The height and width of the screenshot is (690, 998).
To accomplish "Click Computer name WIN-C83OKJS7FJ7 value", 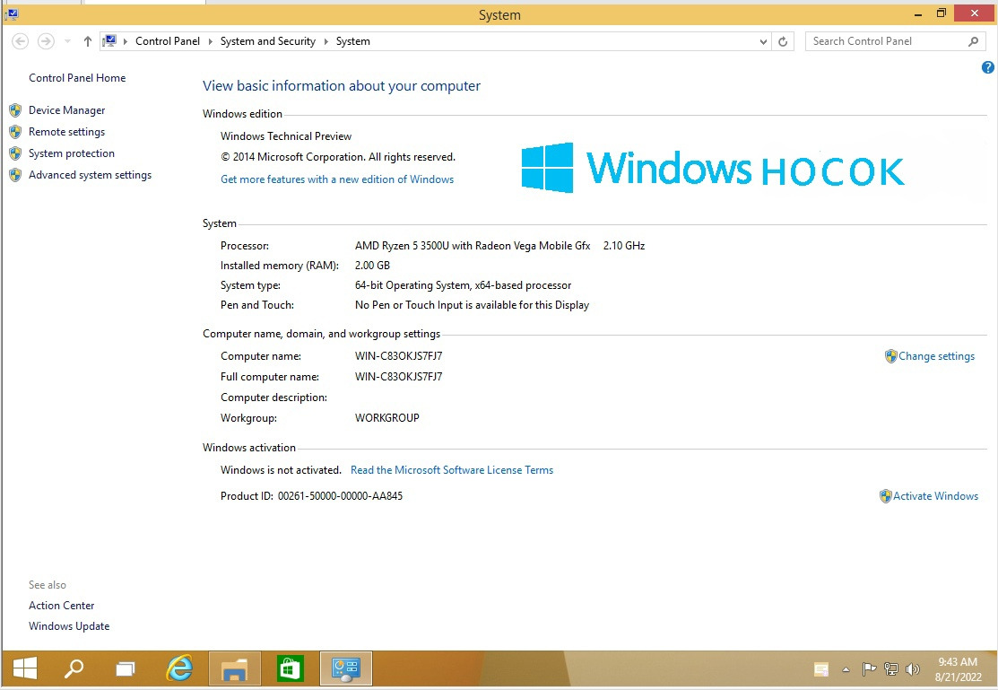I will click(398, 356).
